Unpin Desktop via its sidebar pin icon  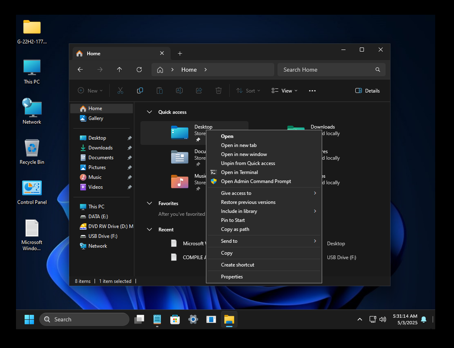coord(130,138)
